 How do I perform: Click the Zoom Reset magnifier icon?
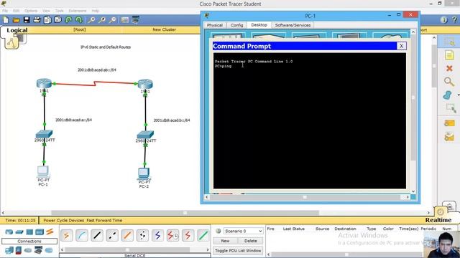(102, 20)
